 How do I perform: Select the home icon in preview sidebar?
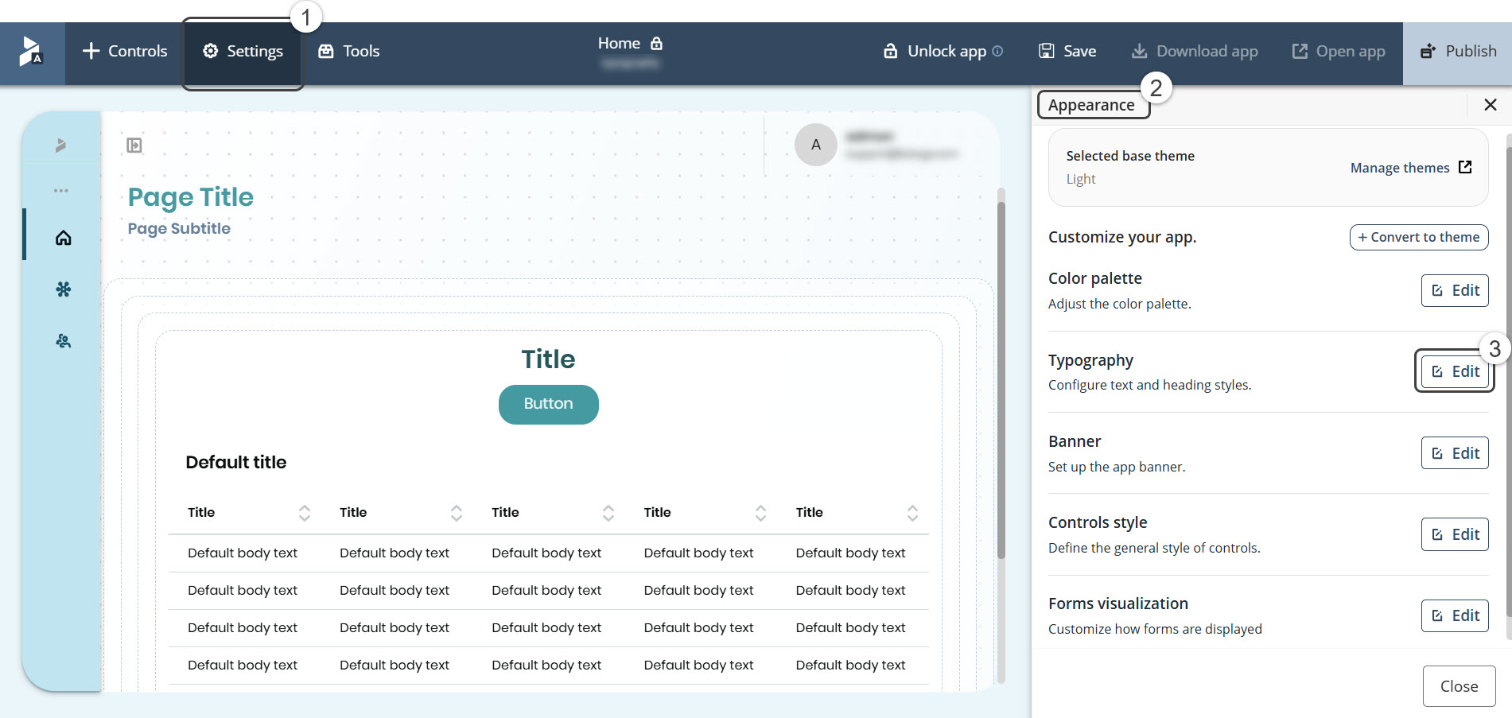64,238
